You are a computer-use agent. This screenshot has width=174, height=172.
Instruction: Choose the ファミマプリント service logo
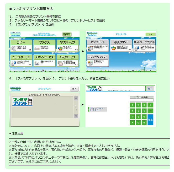coord(22,101)
